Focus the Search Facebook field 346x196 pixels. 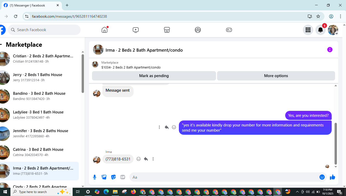pos(44,30)
